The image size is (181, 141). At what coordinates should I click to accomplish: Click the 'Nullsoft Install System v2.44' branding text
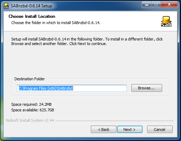(x=30, y=120)
